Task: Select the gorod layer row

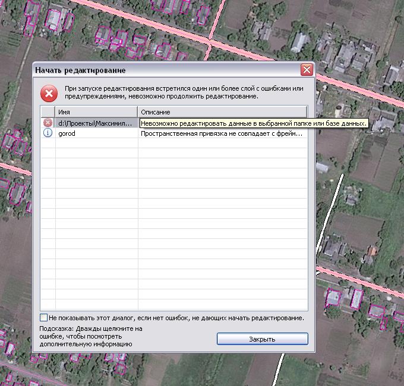Action: pos(174,133)
